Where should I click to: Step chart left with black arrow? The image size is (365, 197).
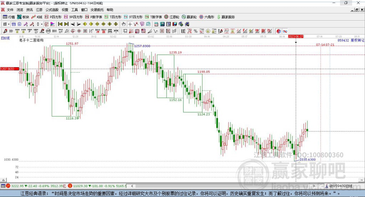click(73, 24)
